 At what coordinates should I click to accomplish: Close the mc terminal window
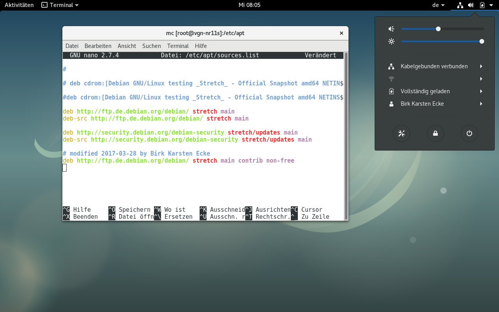(x=342, y=33)
